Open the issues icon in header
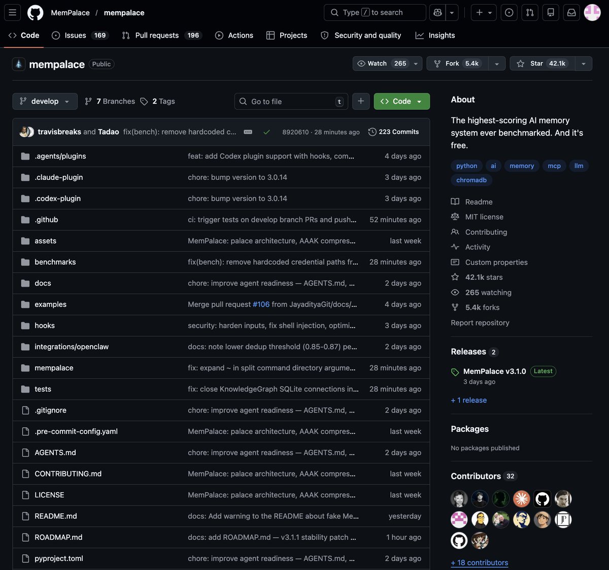Screen dimensions: 609x570 (x=509, y=13)
